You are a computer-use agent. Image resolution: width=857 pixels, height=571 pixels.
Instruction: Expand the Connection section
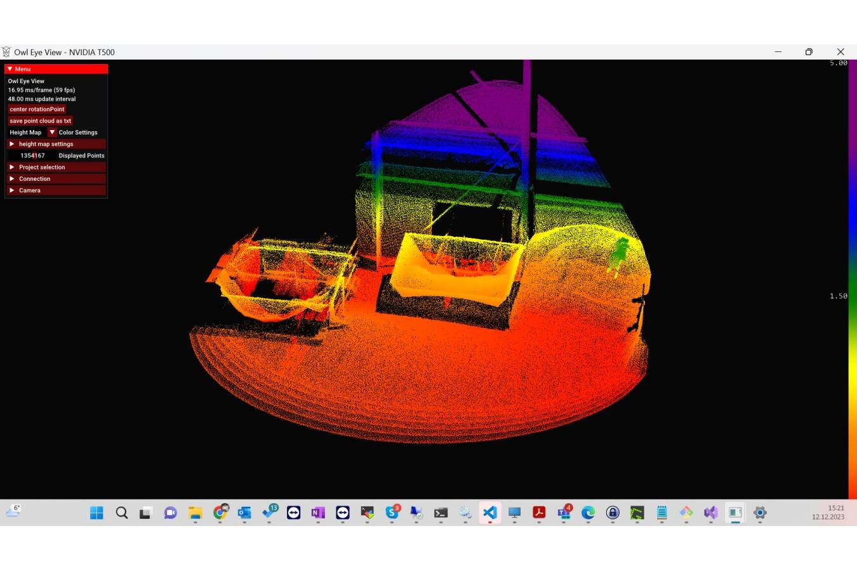[x=56, y=179]
